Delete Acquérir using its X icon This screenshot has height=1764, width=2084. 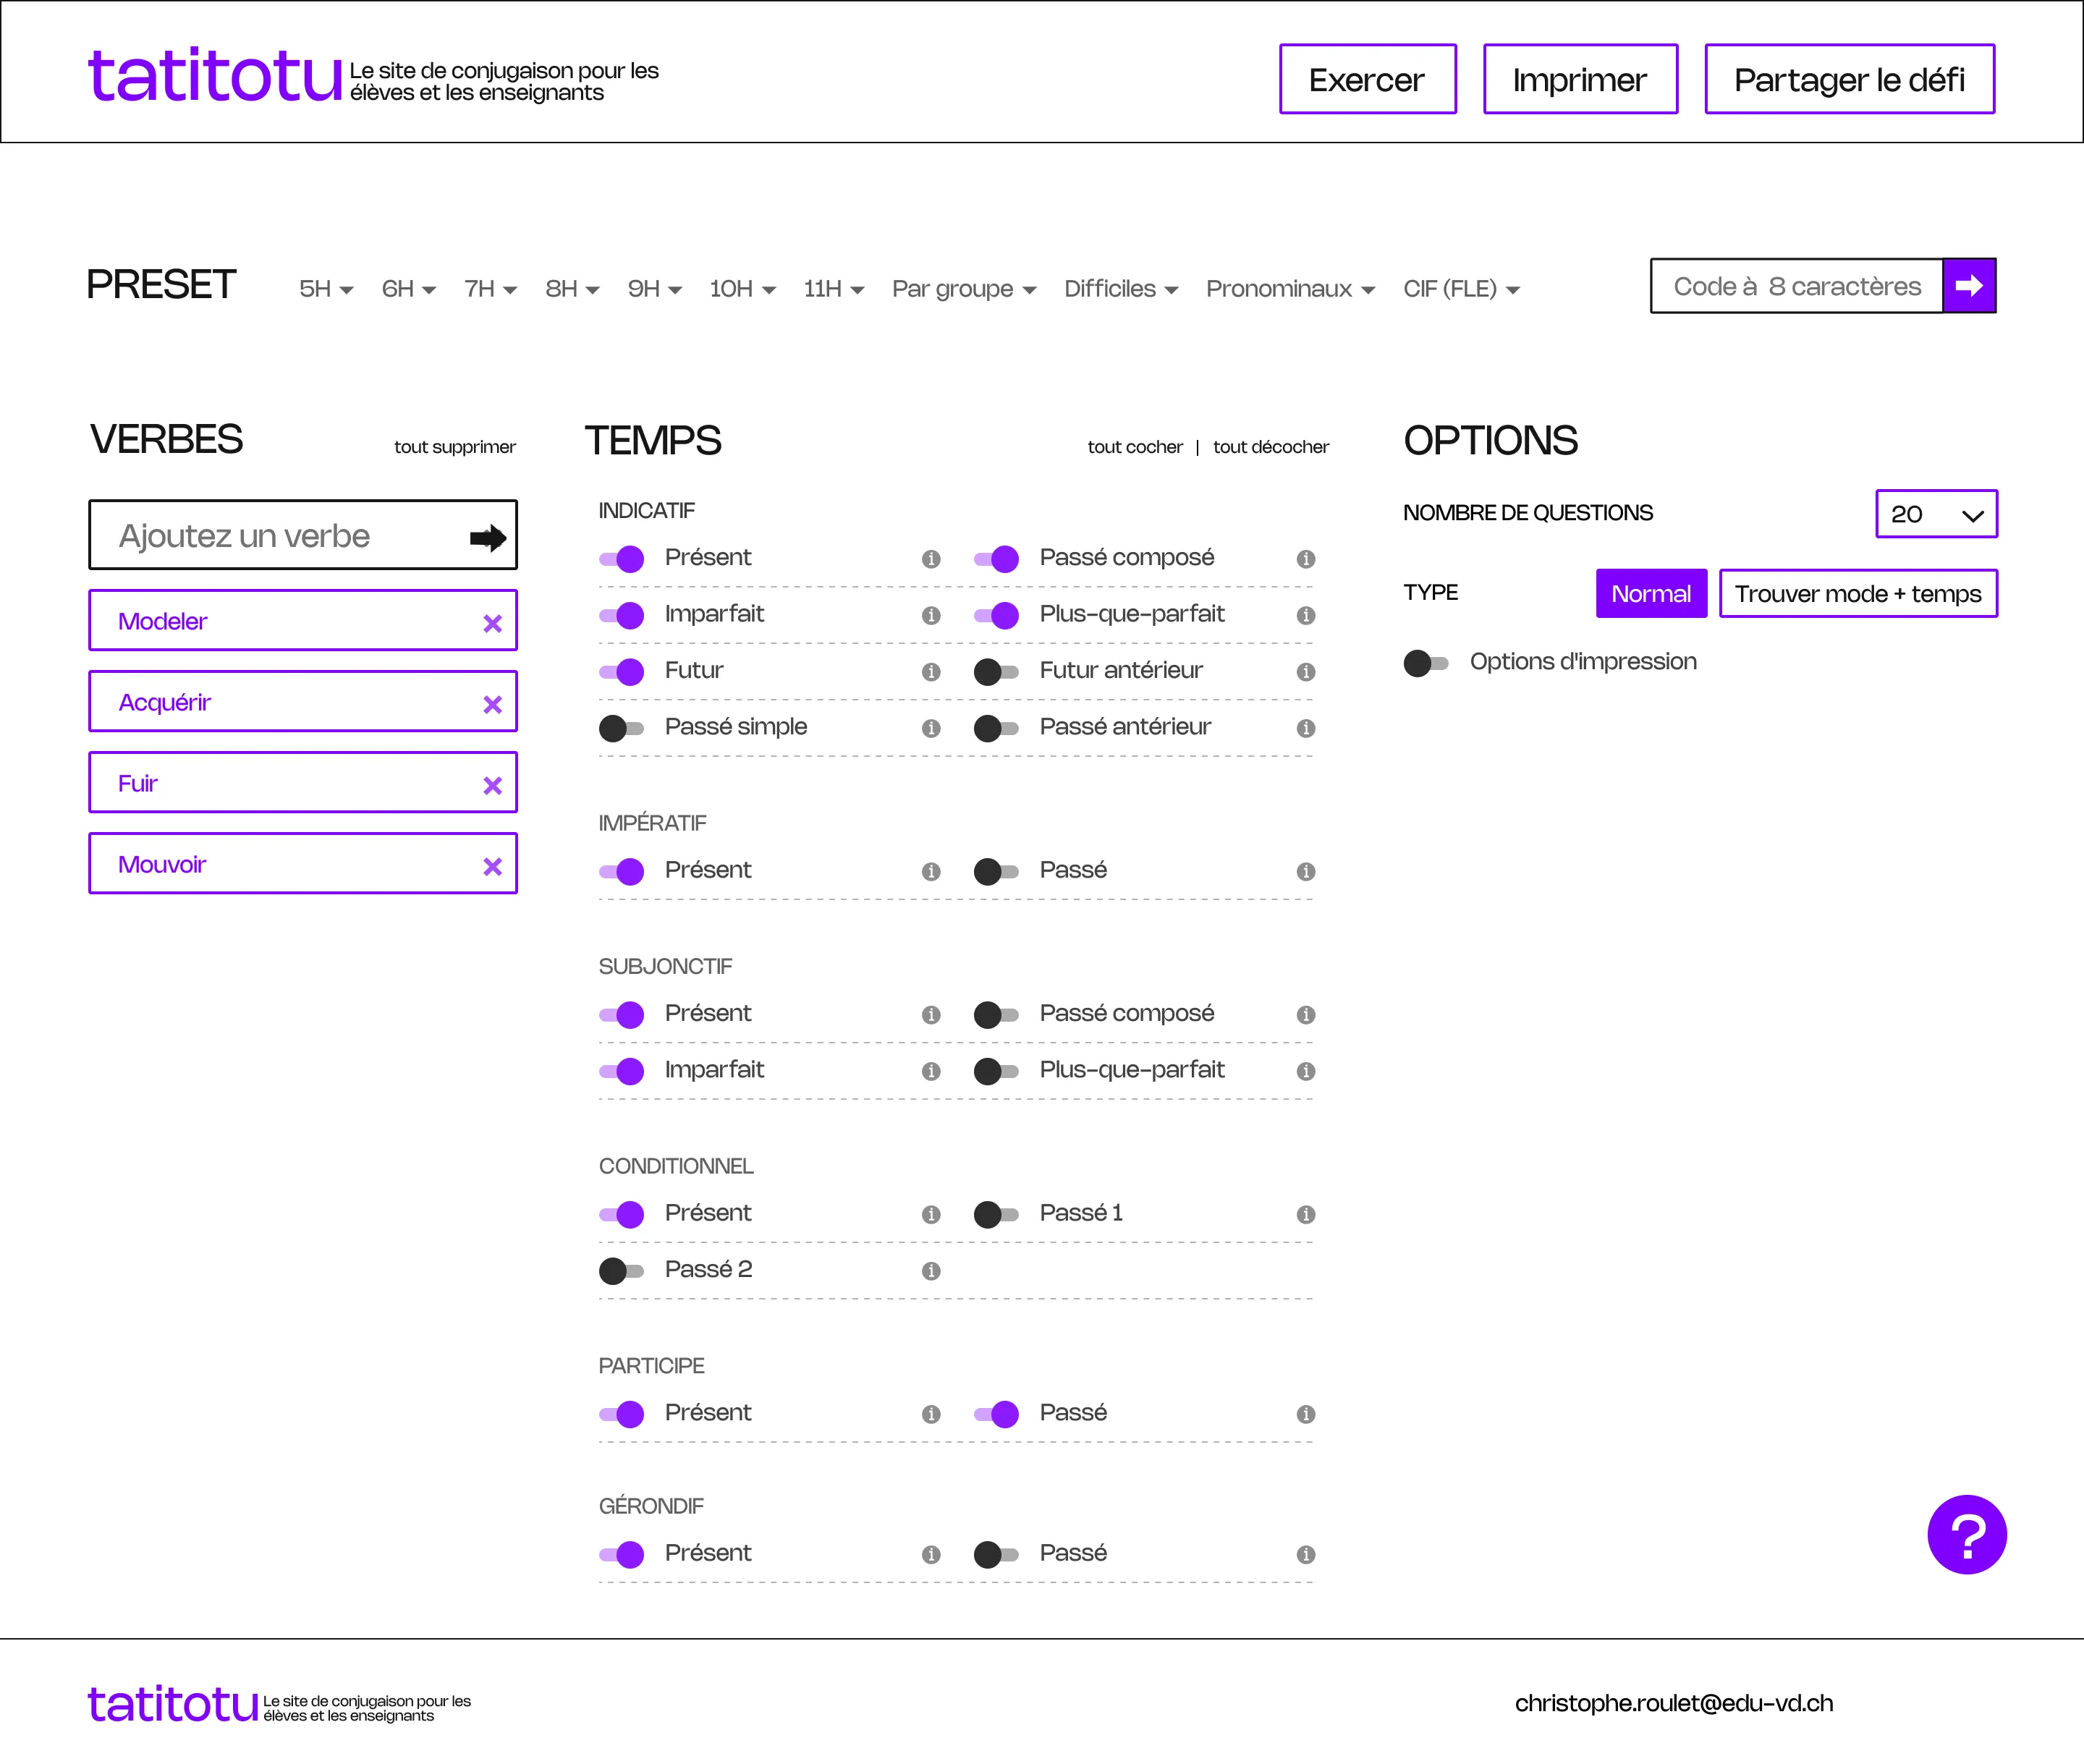(492, 705)
